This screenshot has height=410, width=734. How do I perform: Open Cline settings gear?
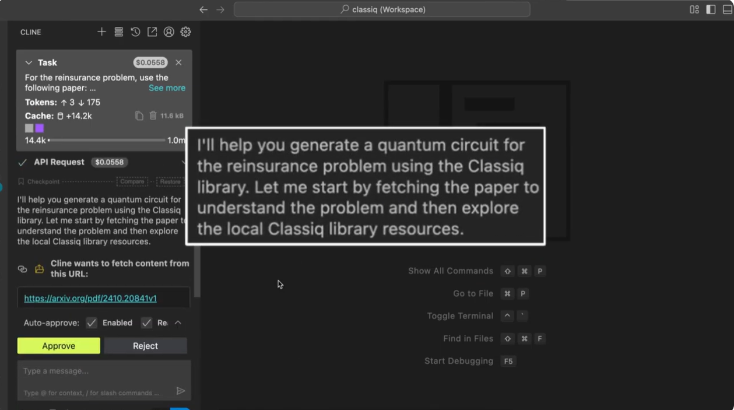click(185, 31)
